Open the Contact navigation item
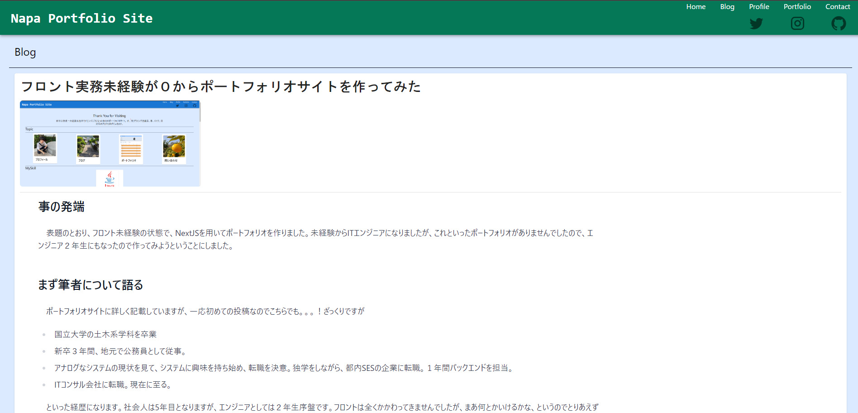 tap(838, 7)
